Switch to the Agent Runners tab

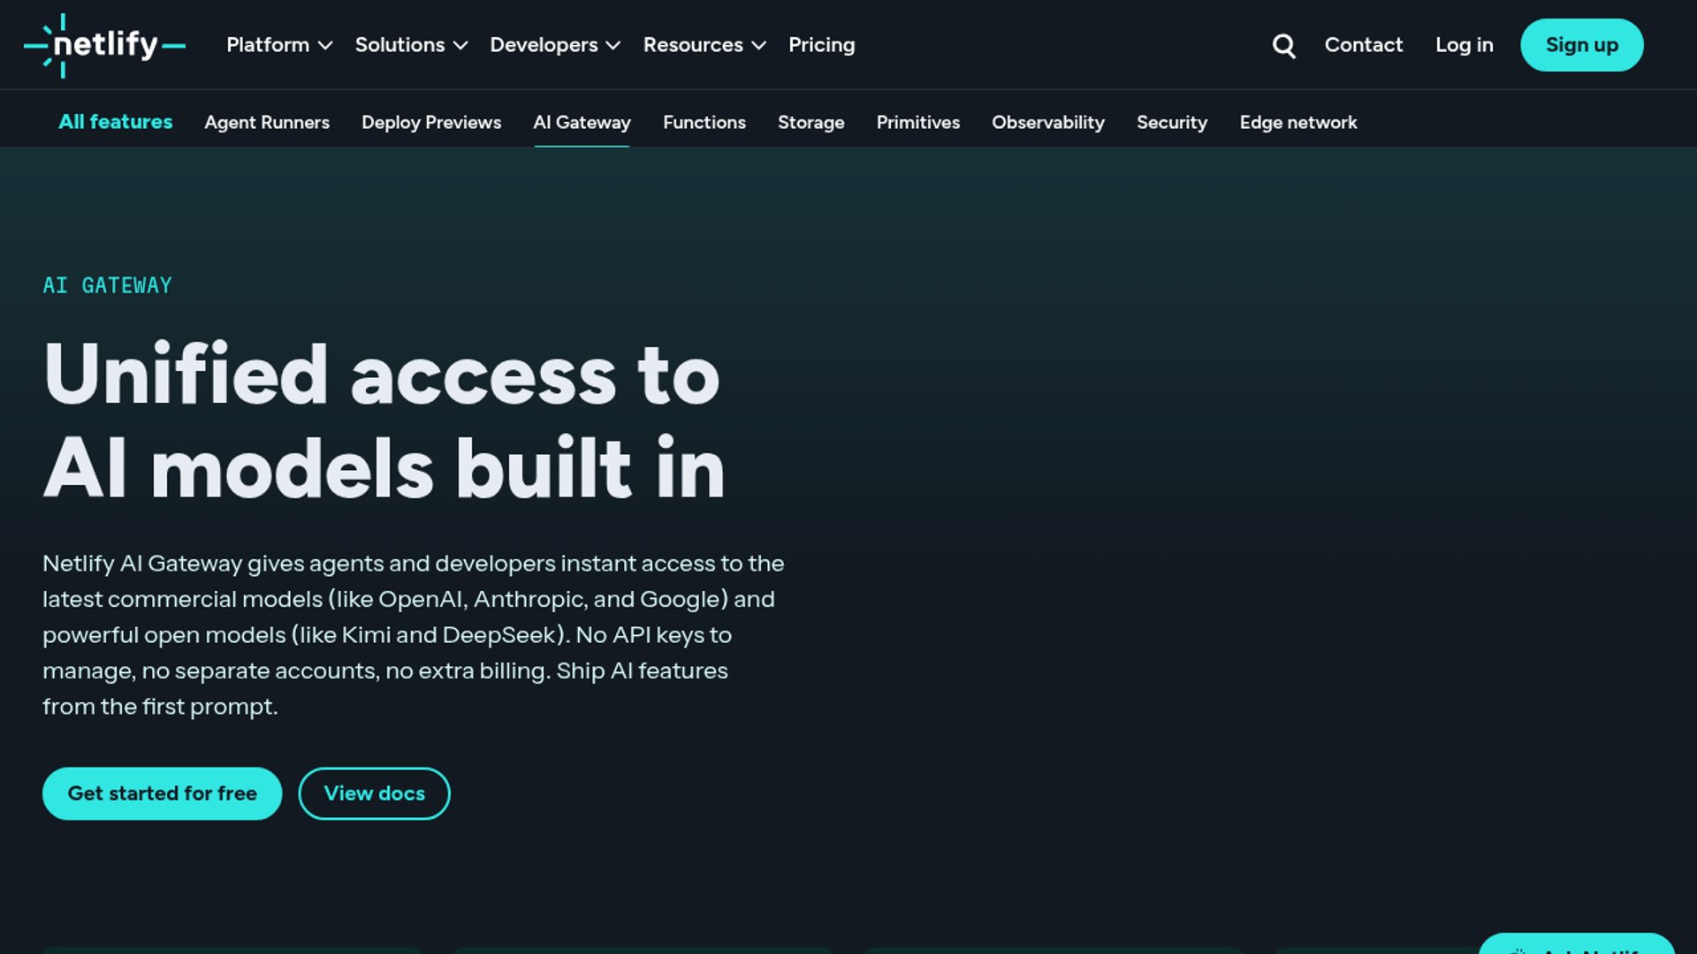click(x=267, y=123)
